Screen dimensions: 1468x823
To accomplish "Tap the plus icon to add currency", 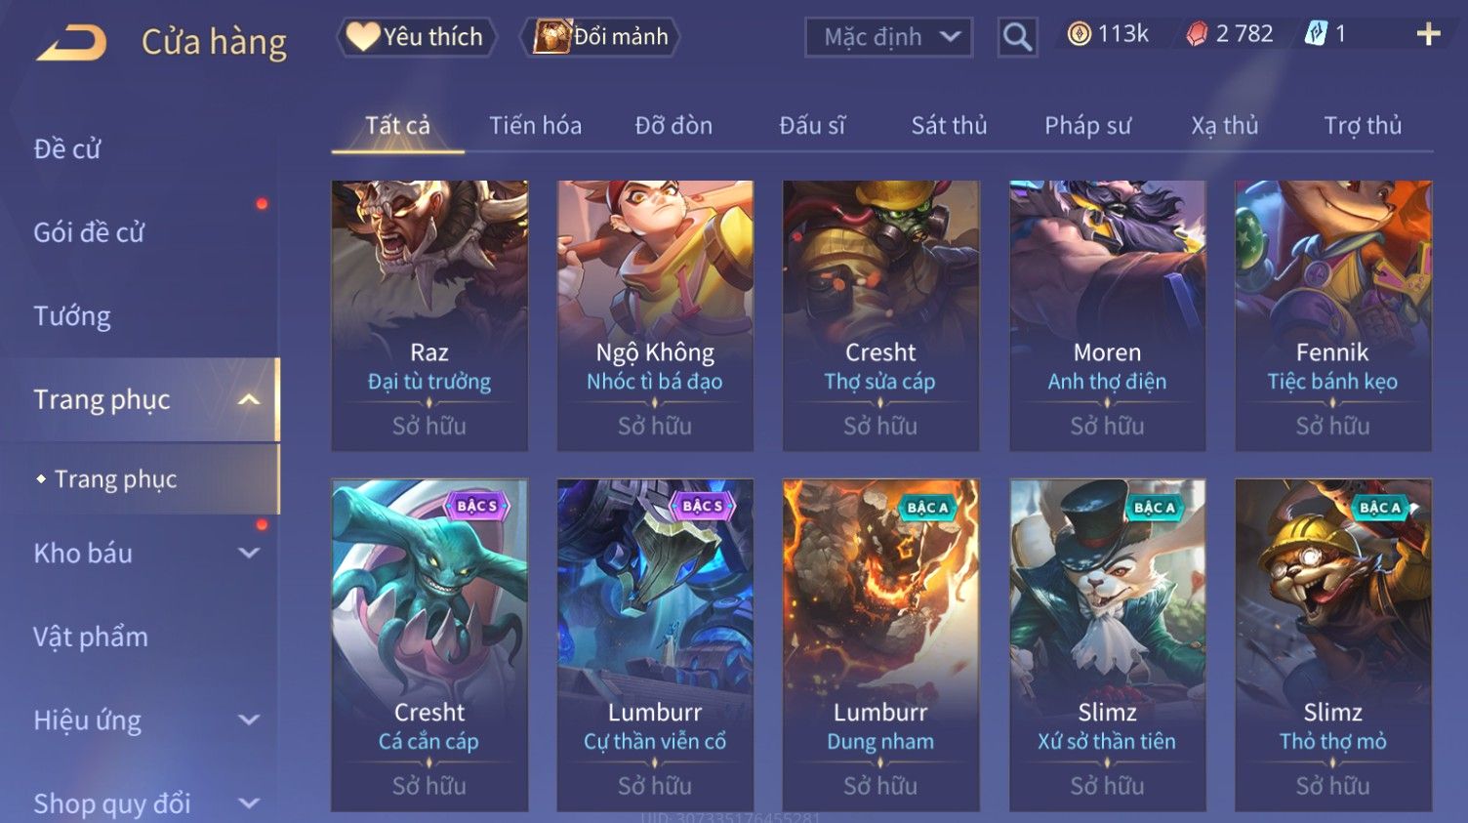I will click(1428, 35).
